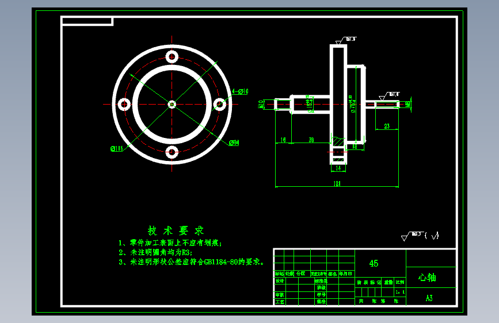499x323 pixels.
Task: Click the sheet size "A3"
Action: point(429,298)
